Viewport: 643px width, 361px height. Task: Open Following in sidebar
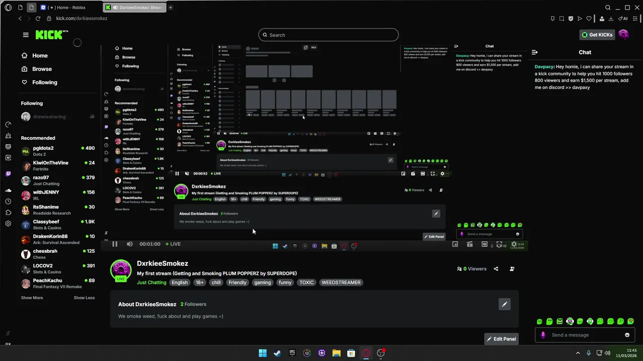39,82
